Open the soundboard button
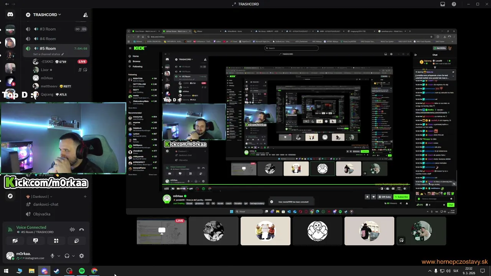 (77, 241)
